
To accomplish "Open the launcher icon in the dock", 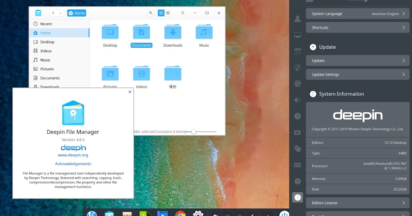I will (x=92, y=213).
